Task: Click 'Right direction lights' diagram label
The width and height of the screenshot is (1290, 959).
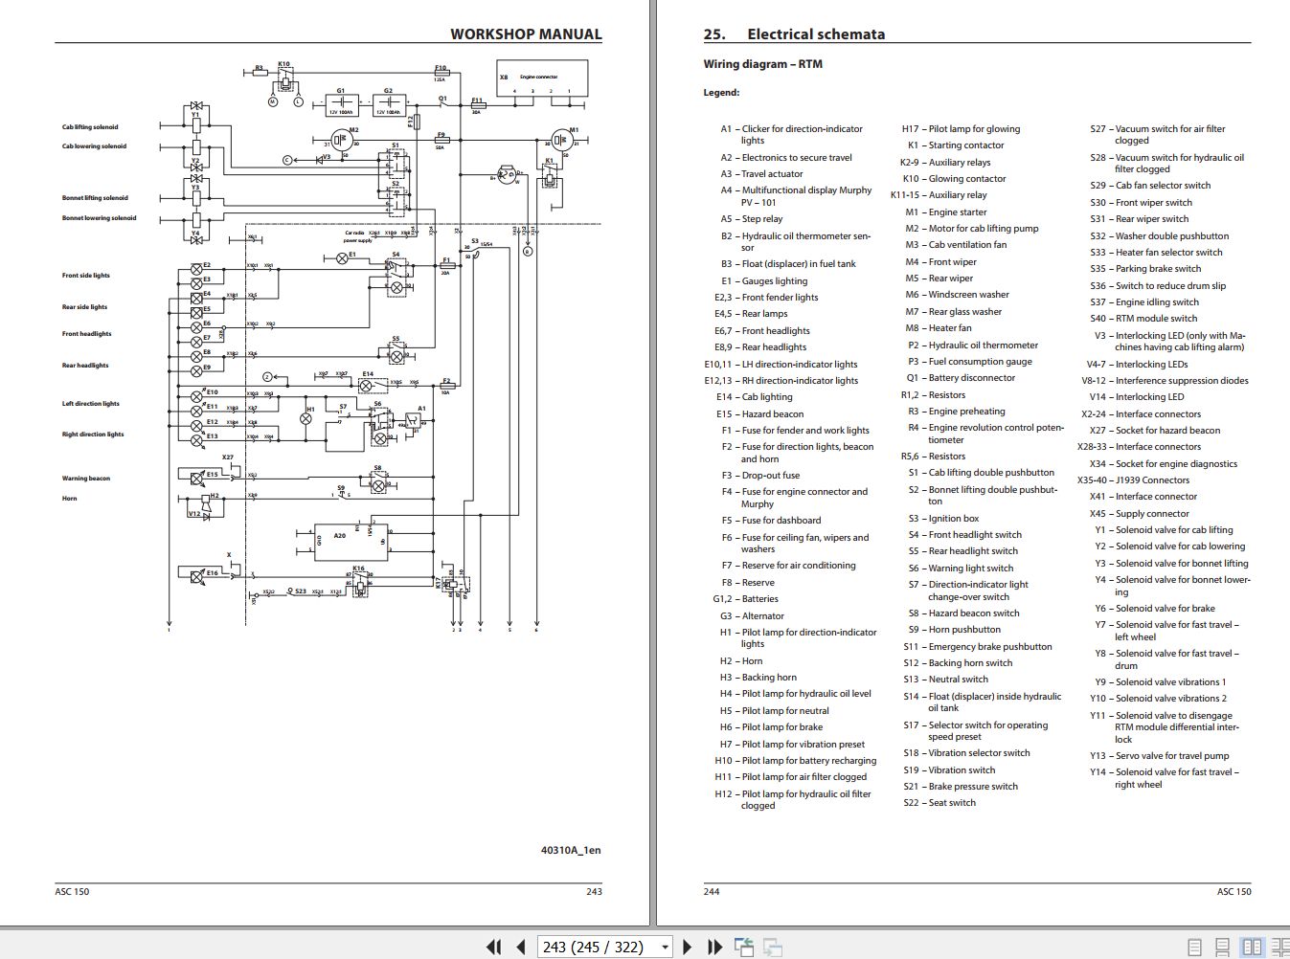Action: [x=93, y=435]
